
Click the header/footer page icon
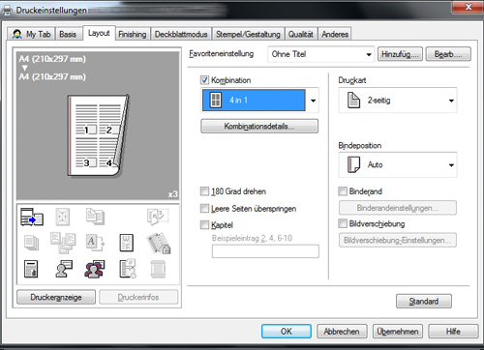pyautogui.click(x=31, y=269)
